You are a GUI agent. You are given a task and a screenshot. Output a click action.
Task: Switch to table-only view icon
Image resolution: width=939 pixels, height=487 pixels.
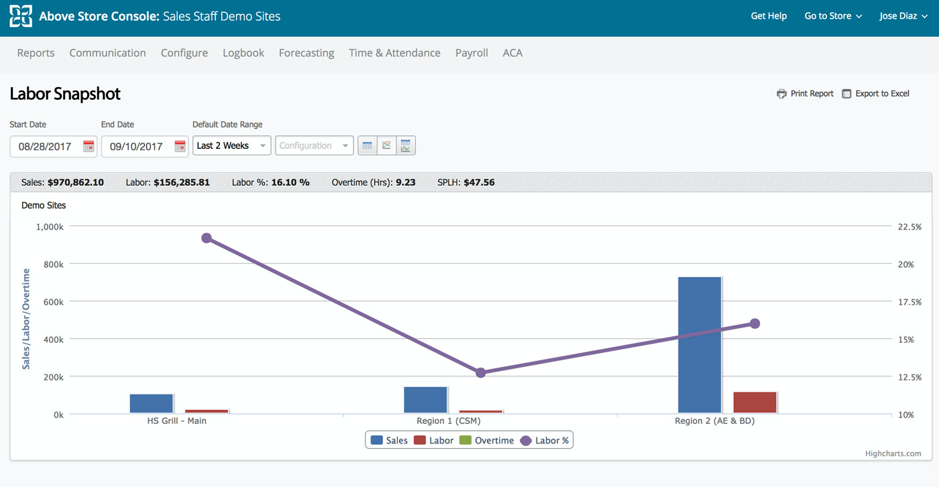click(367, 146)
